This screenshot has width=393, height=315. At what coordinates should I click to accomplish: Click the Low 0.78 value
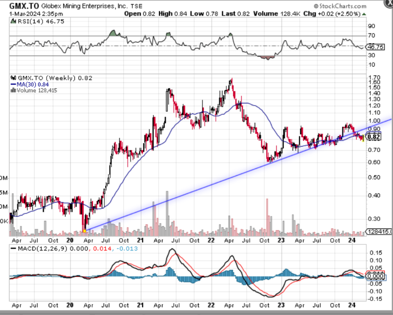[x=204, y=14]
